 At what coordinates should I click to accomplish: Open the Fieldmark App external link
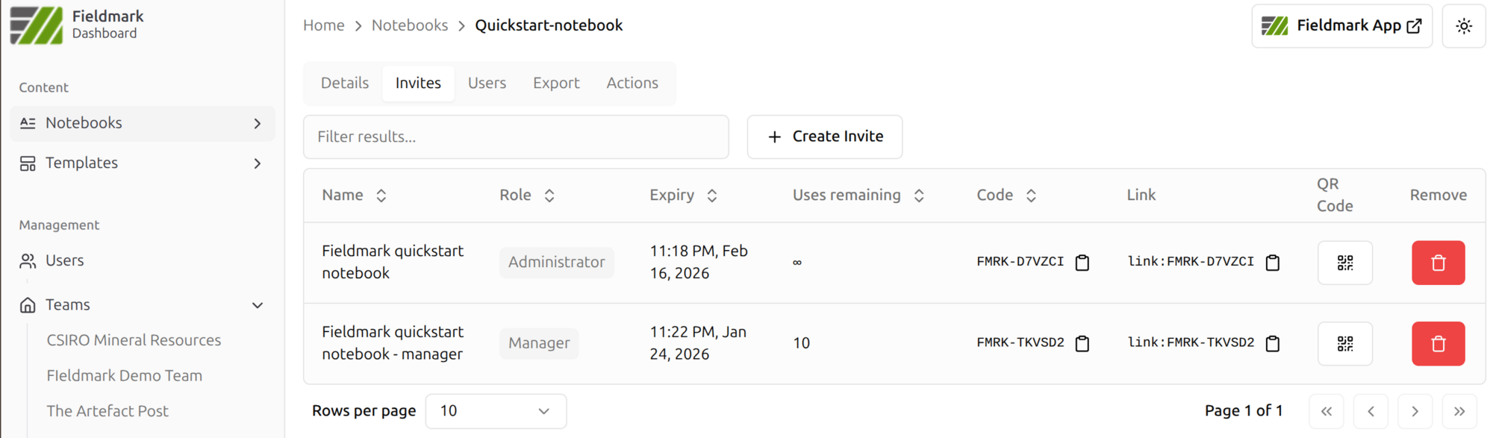tap(1341, 26)
